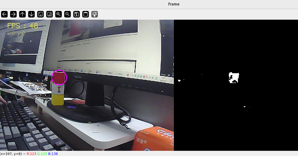The height and width of the screenshot is (156, 298).
Task: Zoom out with the minus magnifier
Action: pyautogui.click(x=68, y=14)
